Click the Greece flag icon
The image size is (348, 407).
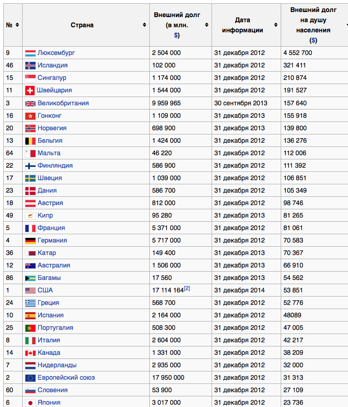click(x=30, y=303)
